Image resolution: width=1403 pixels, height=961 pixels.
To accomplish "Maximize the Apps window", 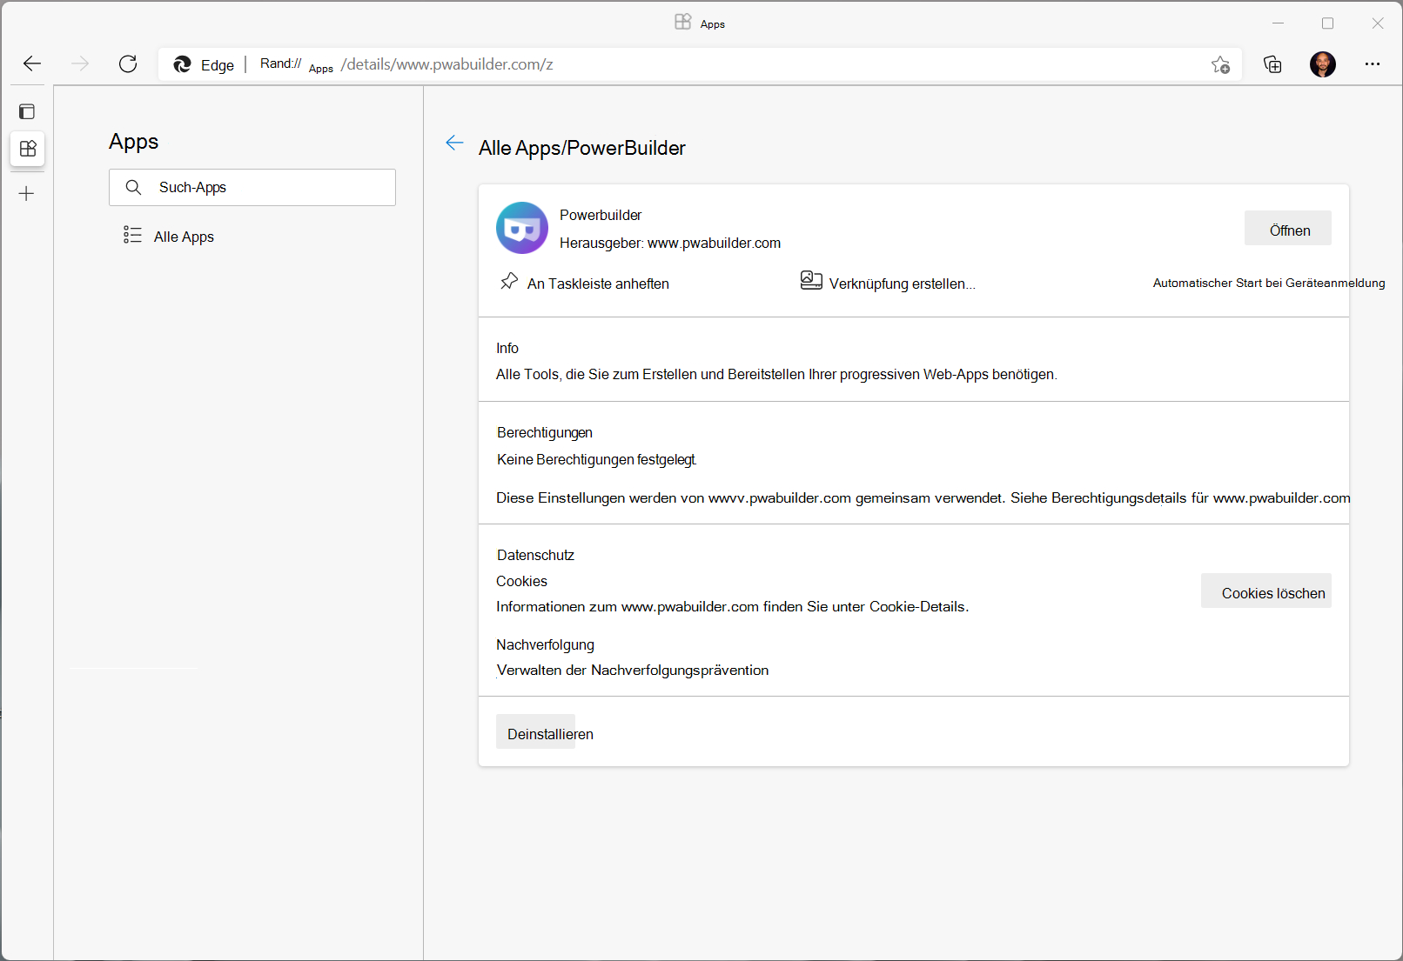I will (x=1327, y=23).
